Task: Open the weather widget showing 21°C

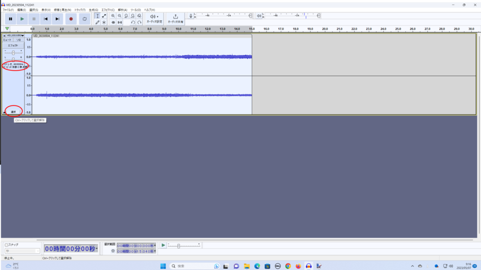Action: [12, 265]
